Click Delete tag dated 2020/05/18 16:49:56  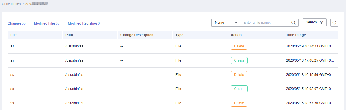(239, 75)
